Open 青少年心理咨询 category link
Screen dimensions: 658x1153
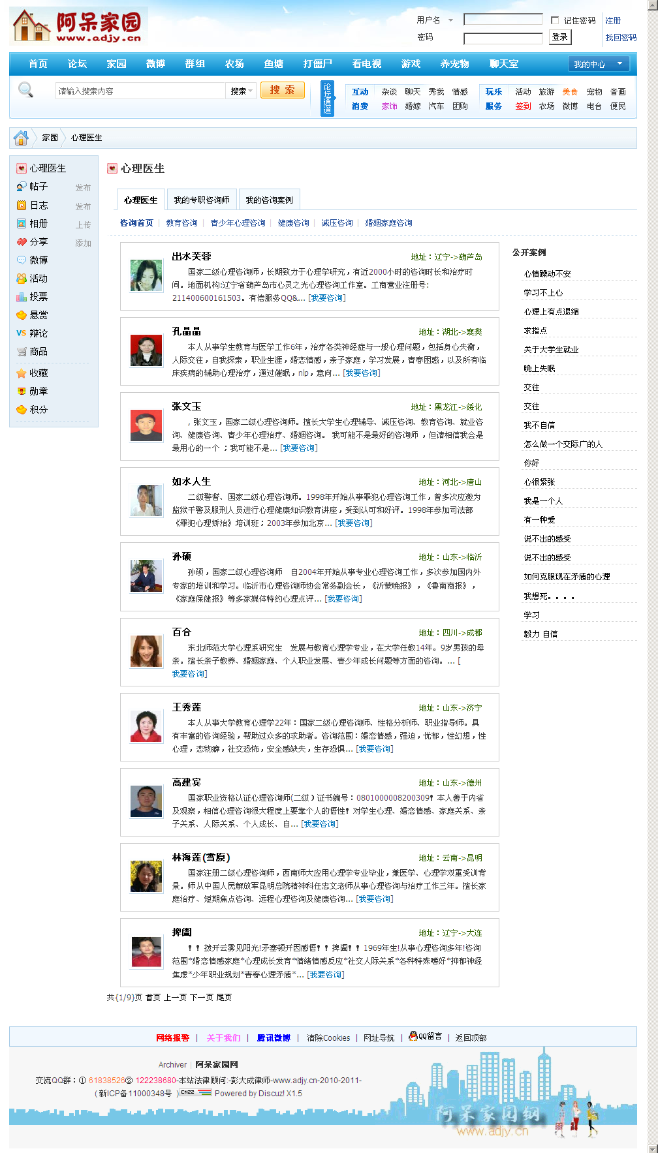point(238,223)
